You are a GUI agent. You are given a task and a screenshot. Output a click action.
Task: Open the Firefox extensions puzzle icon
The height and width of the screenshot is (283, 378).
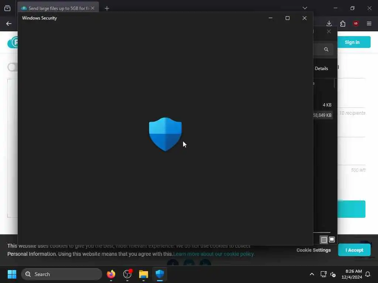(x=343, y=24)
